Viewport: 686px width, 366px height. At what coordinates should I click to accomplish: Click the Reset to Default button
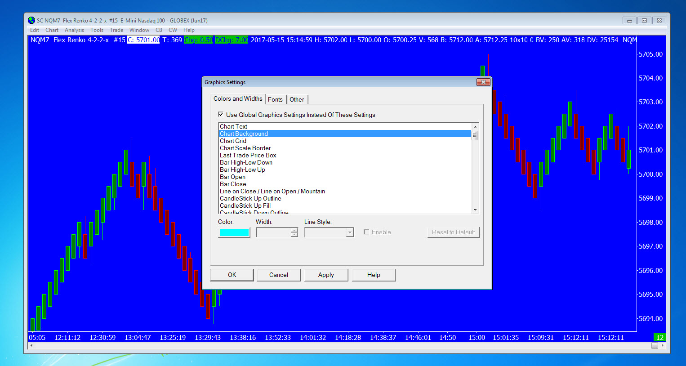[x=453, y=232]
